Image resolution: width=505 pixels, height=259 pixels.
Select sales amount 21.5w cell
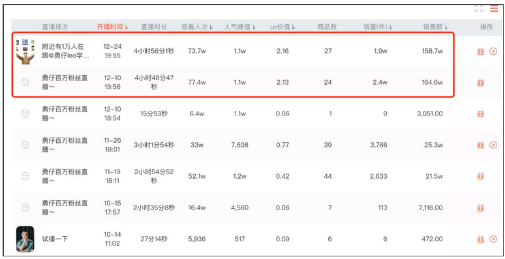pyautogui.click(x=433, y=176)
